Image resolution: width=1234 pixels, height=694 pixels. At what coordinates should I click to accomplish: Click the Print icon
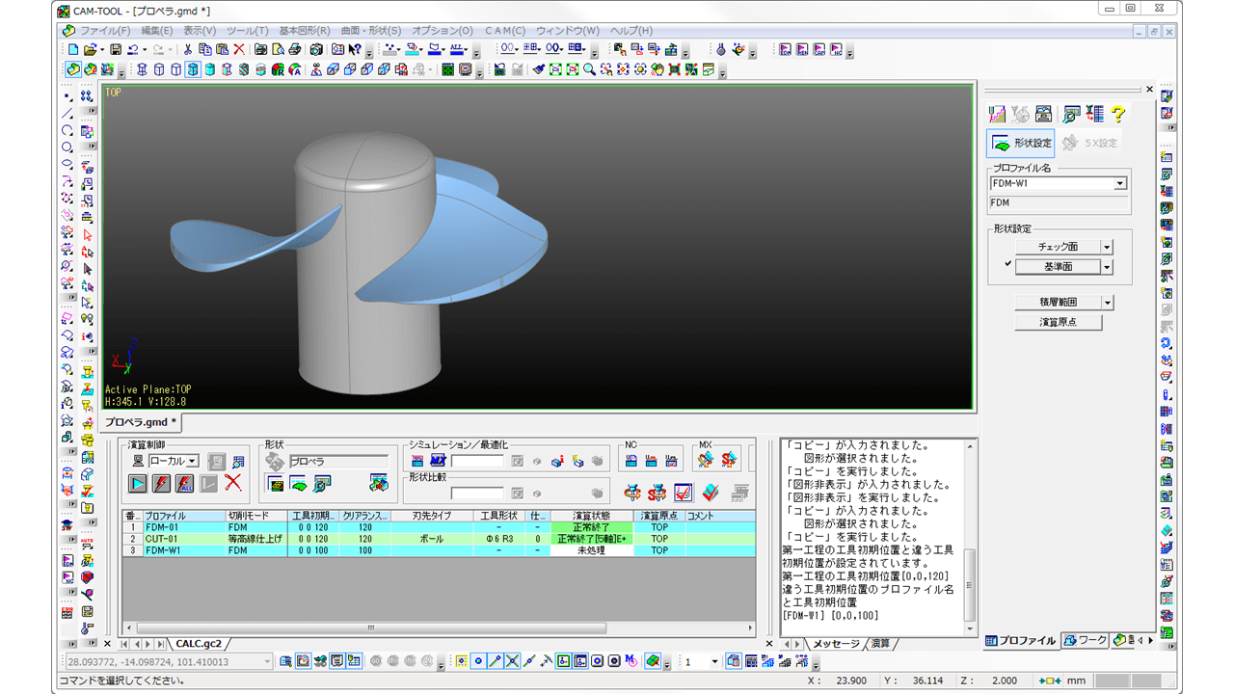point(261,49)
